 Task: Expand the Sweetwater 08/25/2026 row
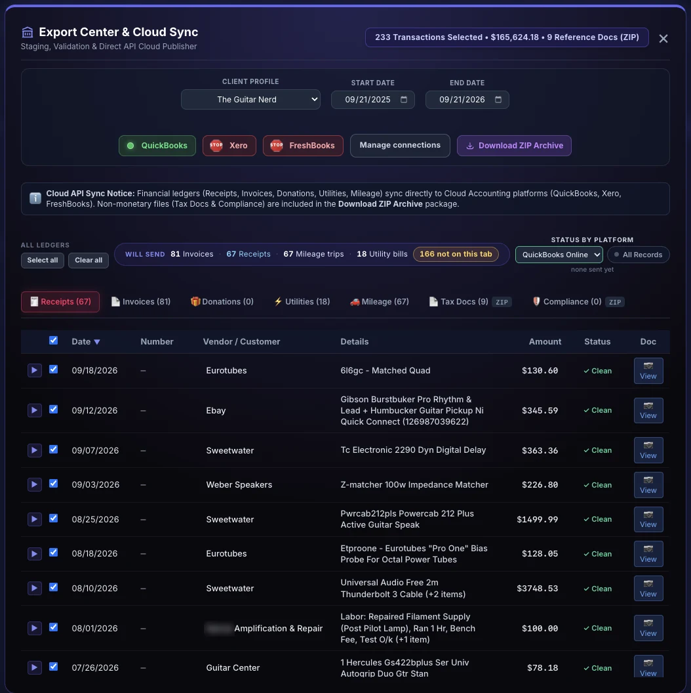(x=35, y=519)
